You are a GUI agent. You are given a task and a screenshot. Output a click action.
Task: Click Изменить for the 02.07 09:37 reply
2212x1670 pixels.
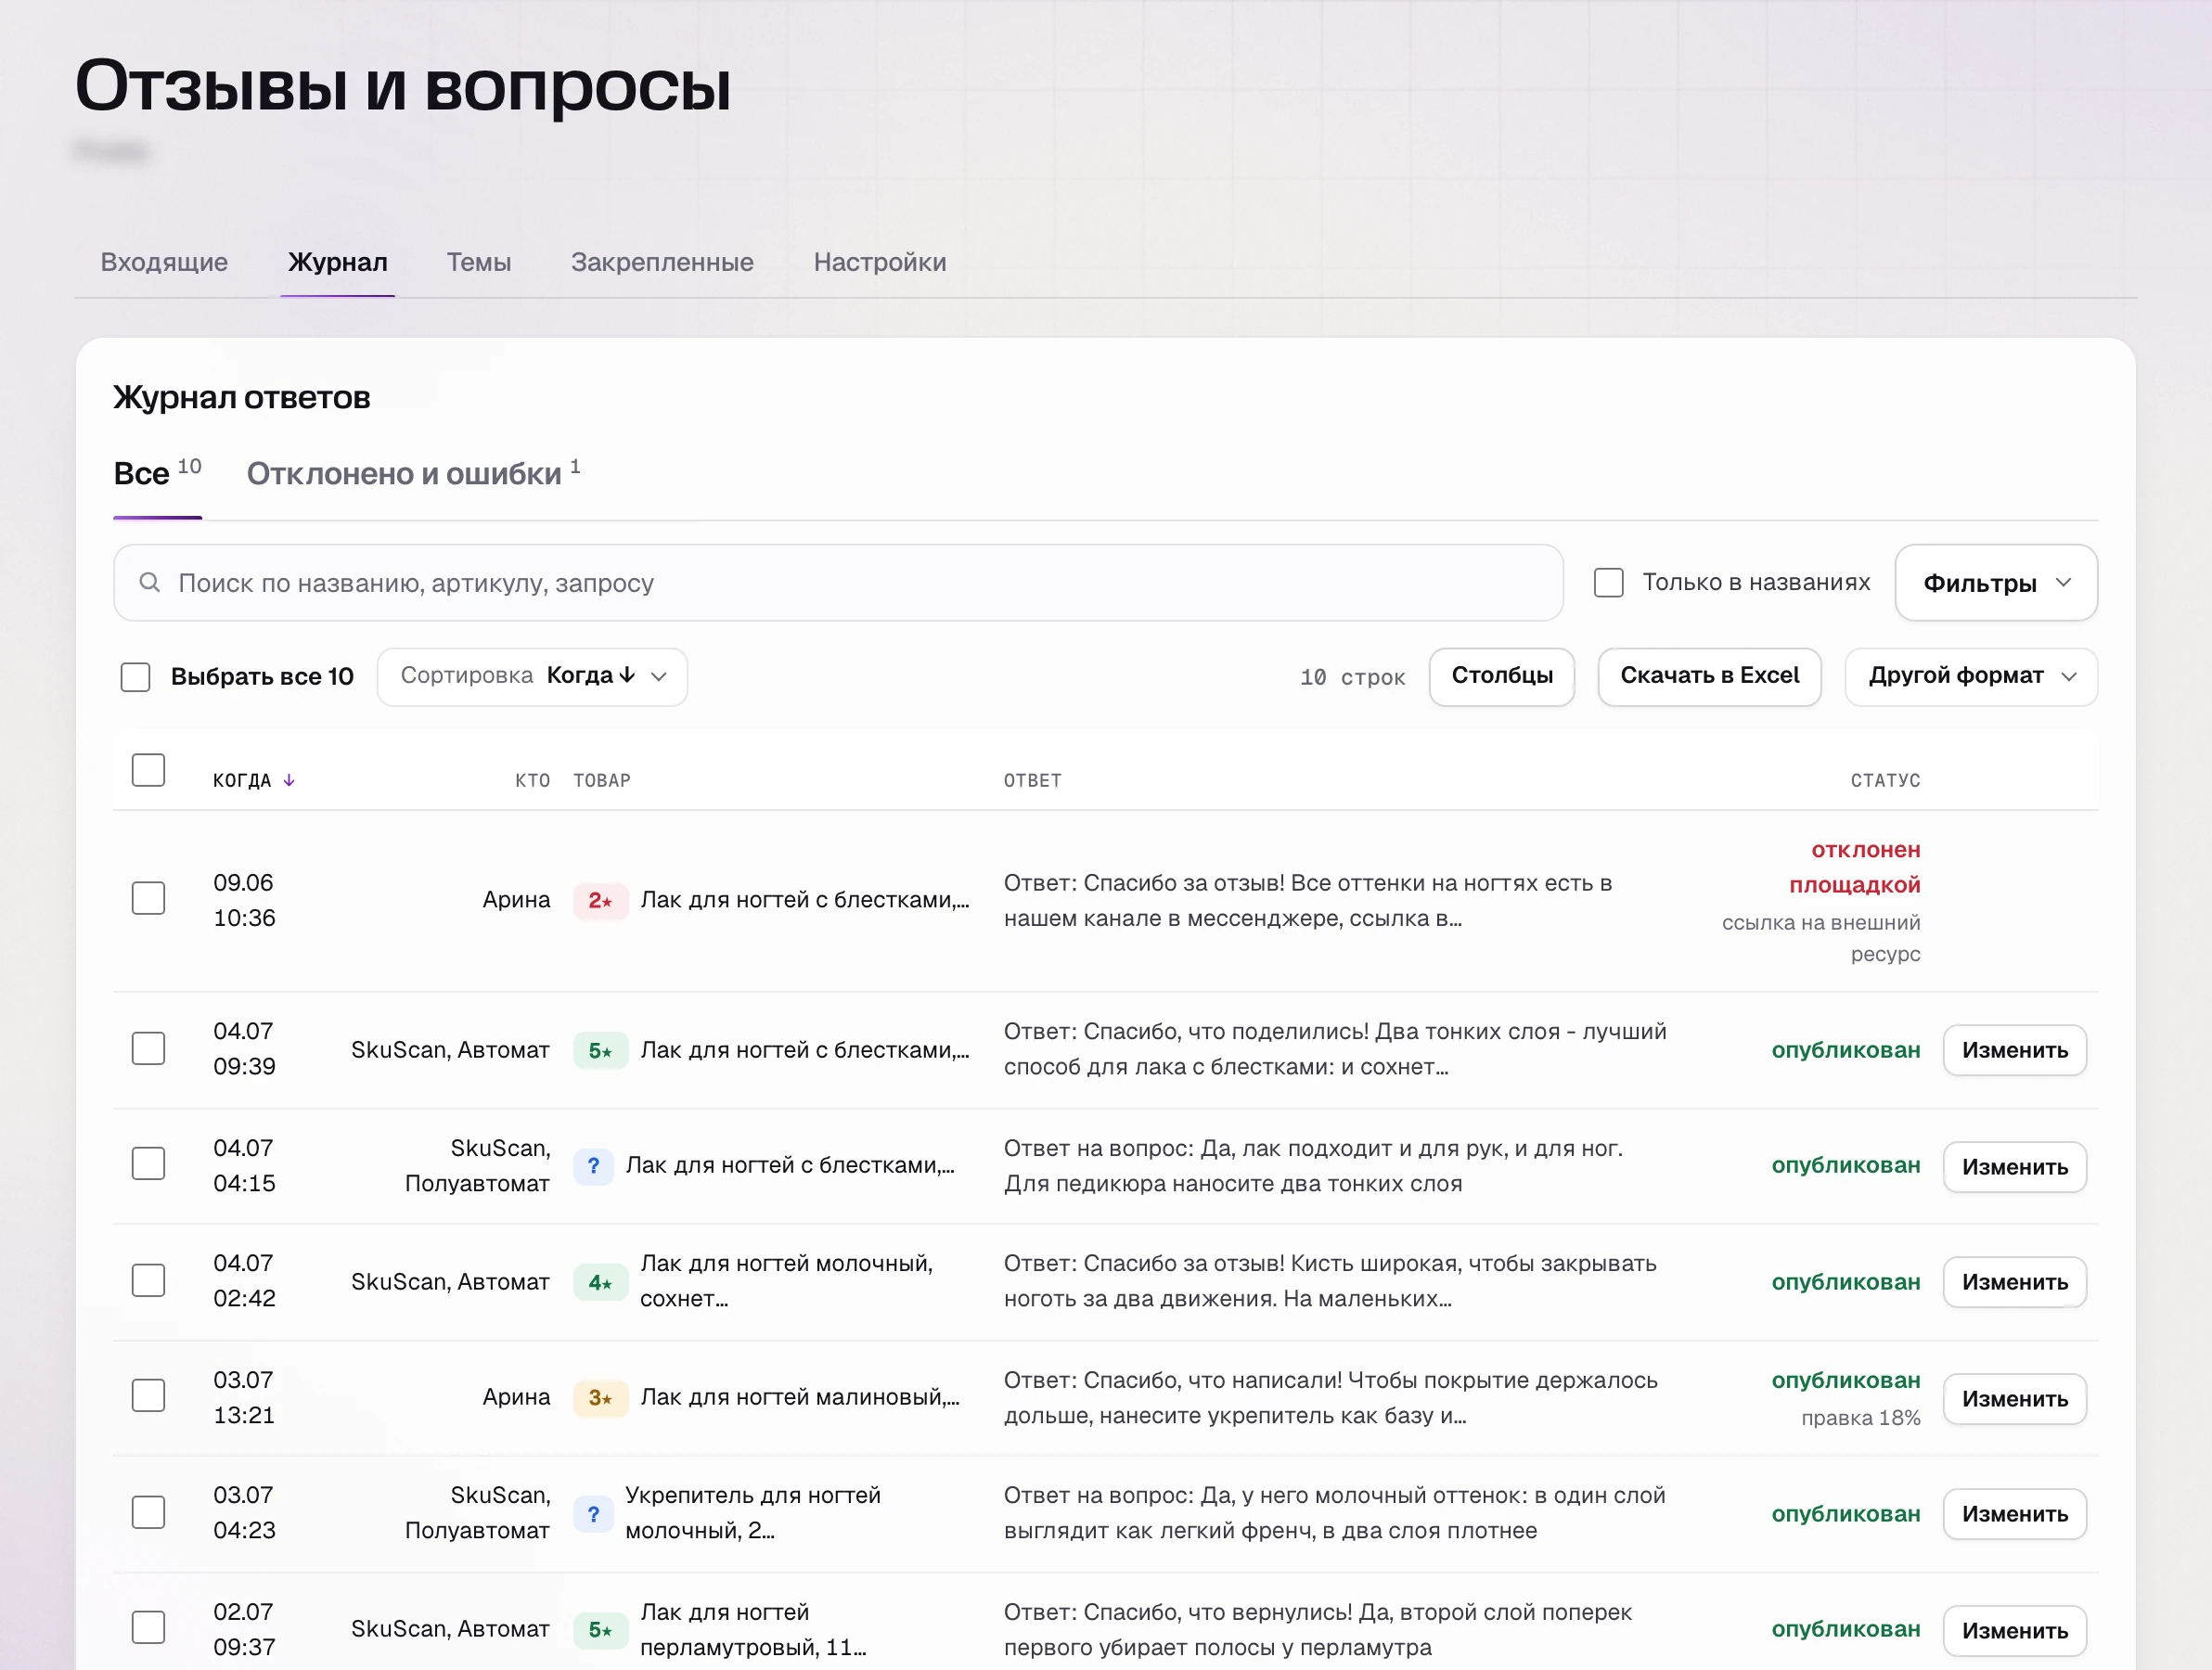tap(2015, 1631)
